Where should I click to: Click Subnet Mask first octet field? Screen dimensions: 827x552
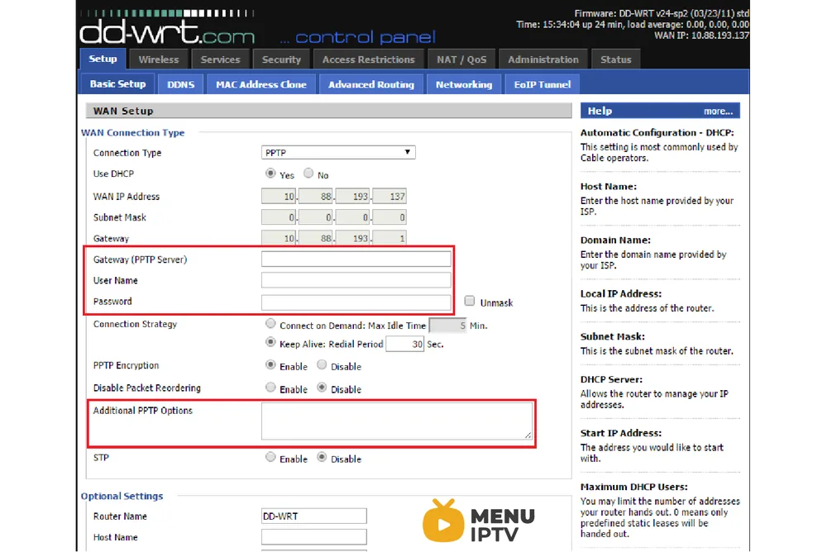point(279,217)
